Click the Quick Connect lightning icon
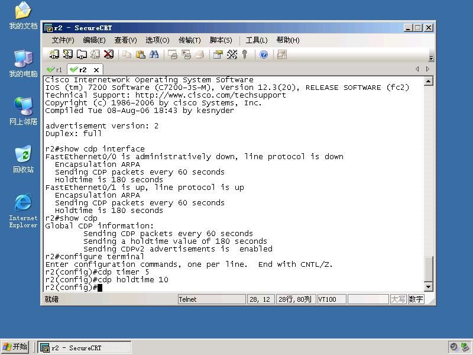This screenshot has height=355, width=473. click(68, 54)
